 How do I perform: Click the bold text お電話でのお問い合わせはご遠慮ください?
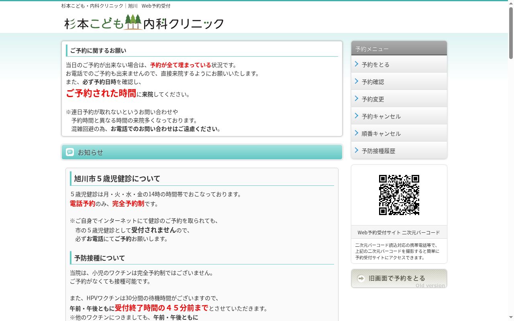pyautogui.click(x=164, y=129)
